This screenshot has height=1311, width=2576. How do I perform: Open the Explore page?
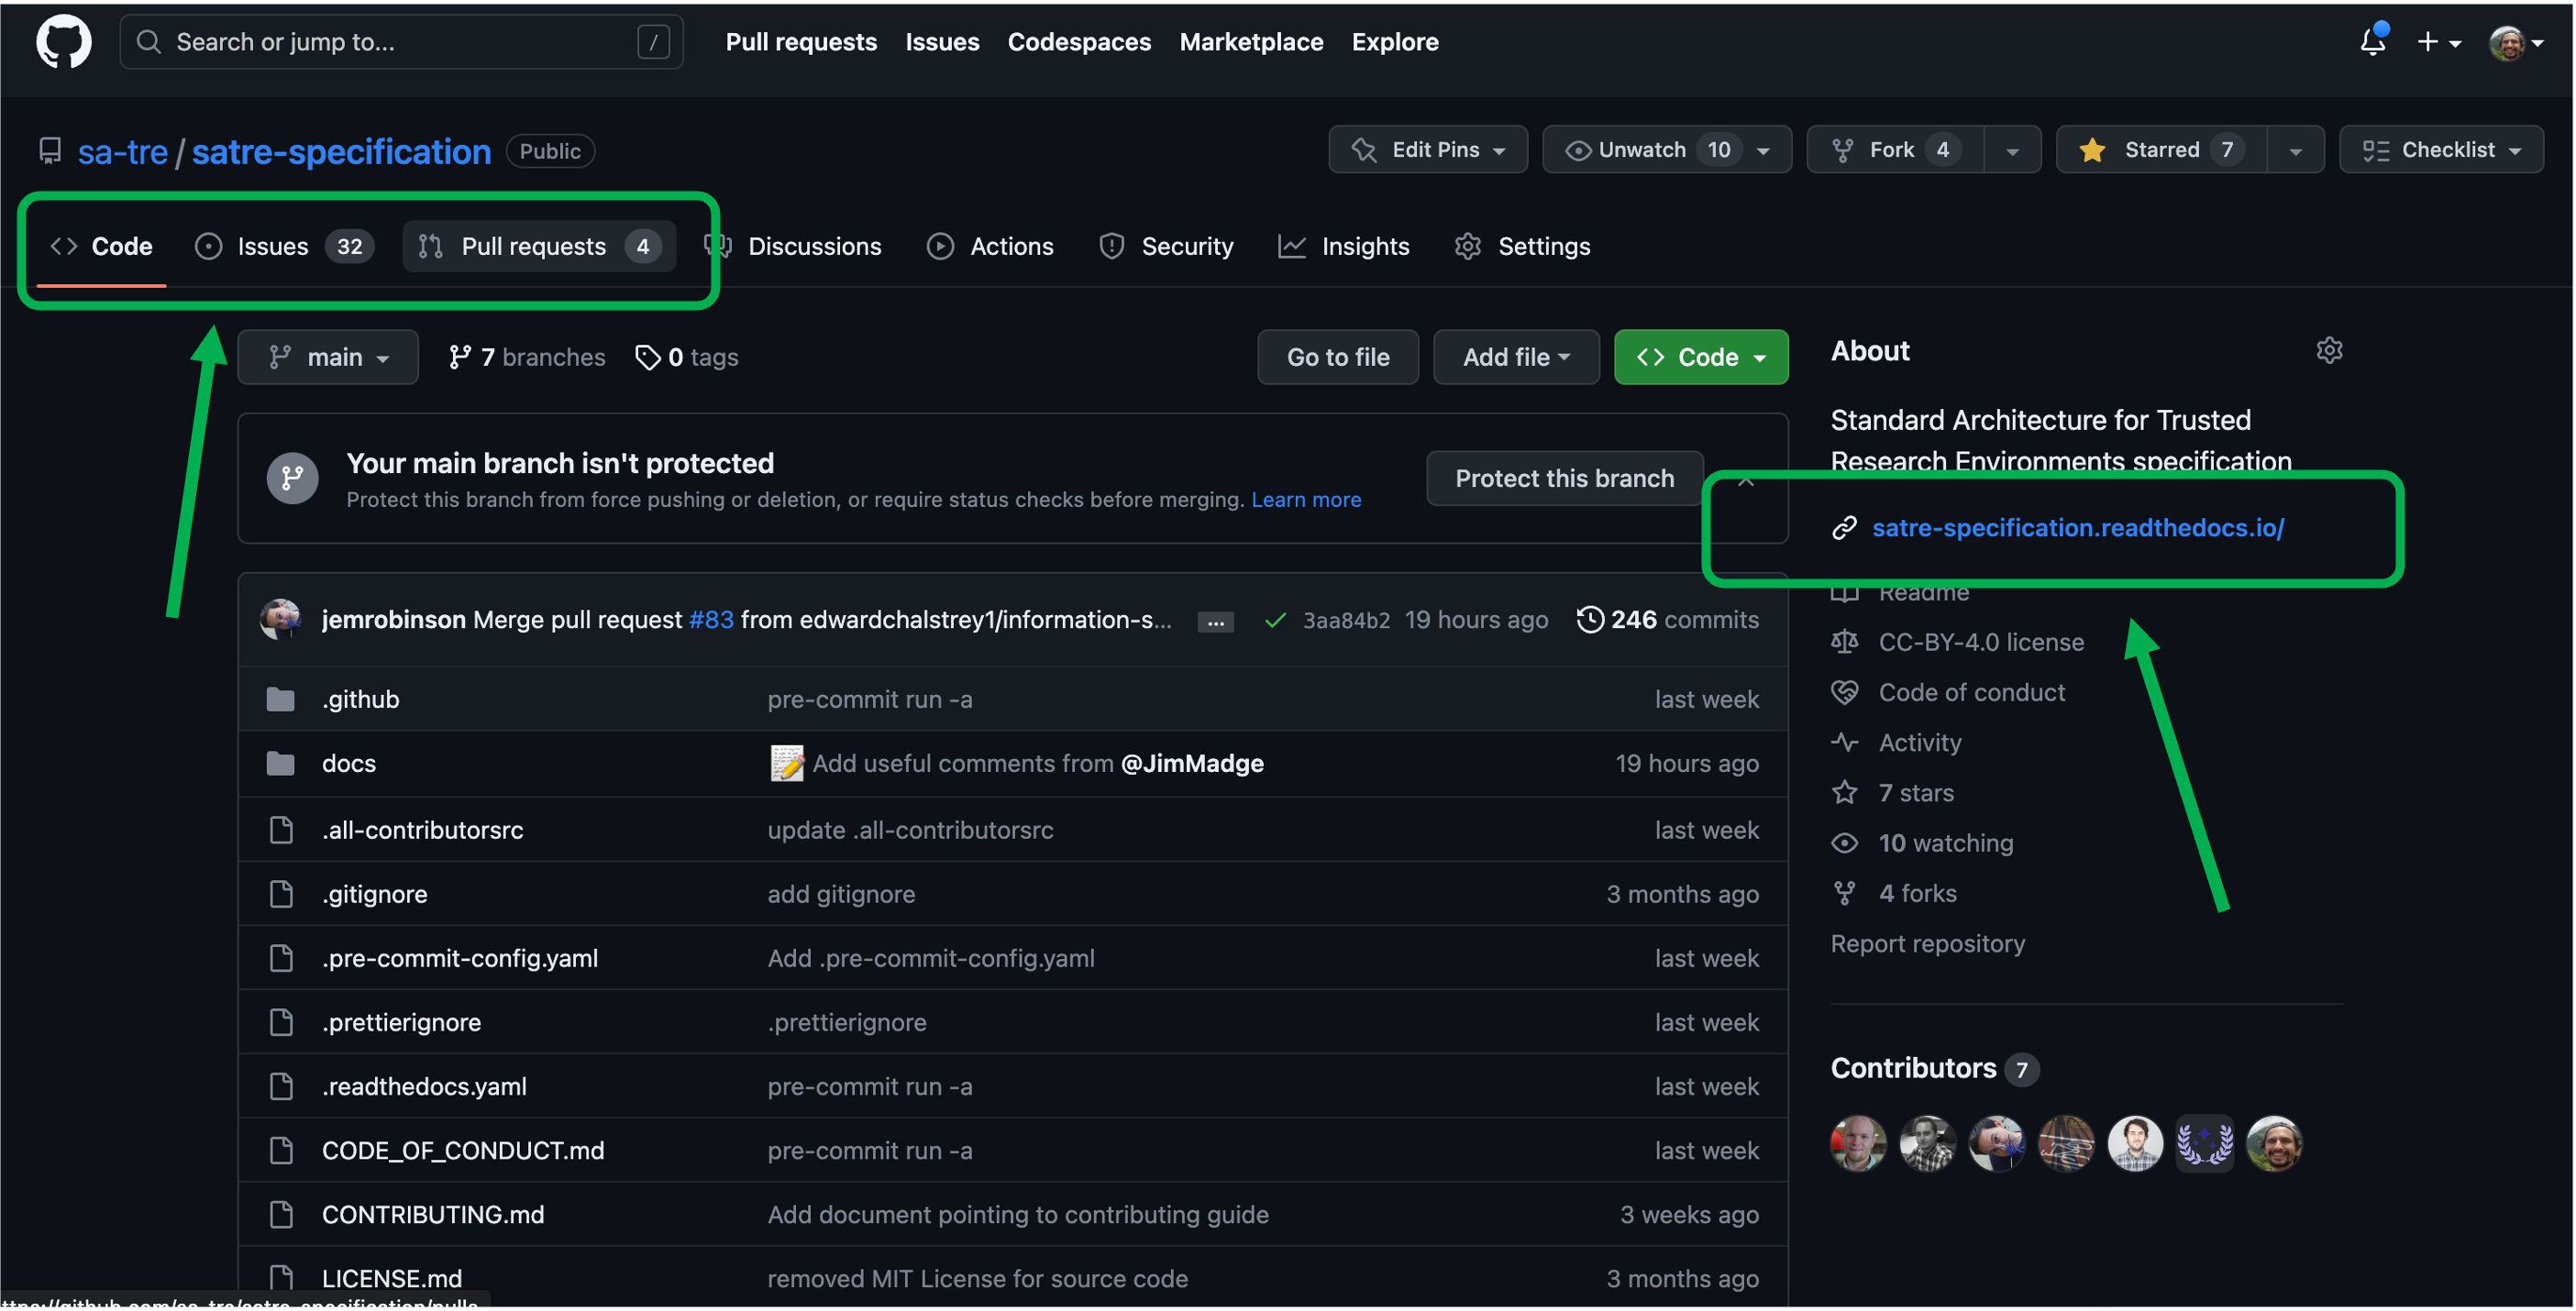(1395, 42)
